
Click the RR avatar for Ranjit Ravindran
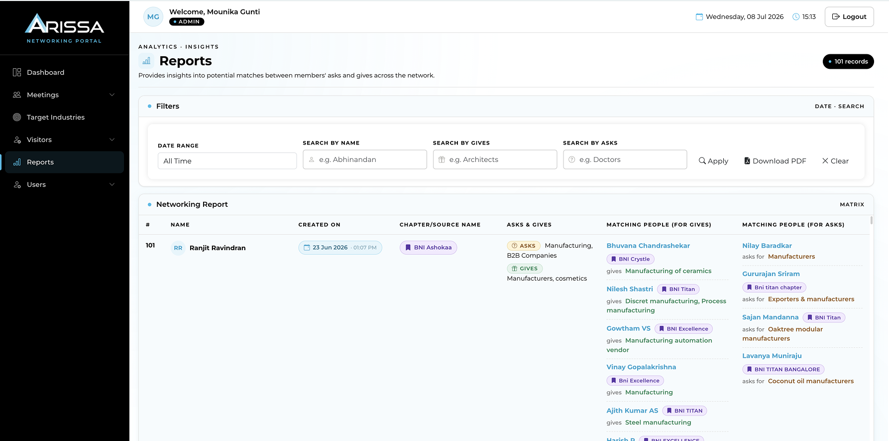(x=178, y=248)
